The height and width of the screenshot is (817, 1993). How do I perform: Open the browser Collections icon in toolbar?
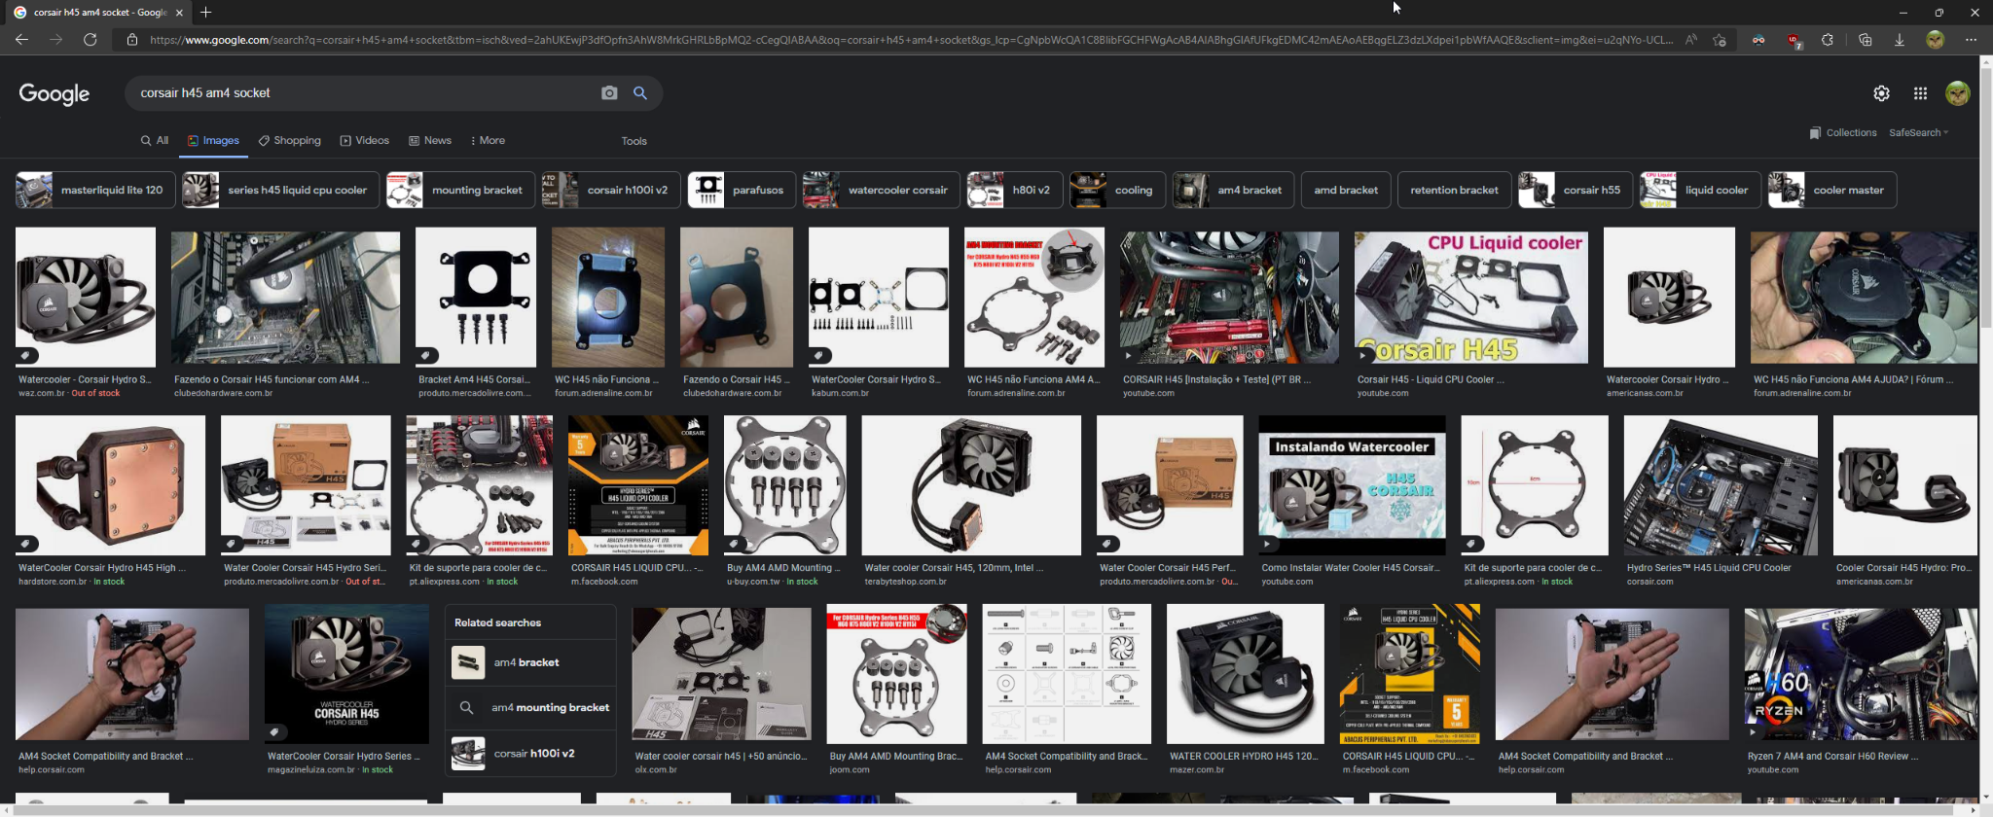[x=1865, y=40]
